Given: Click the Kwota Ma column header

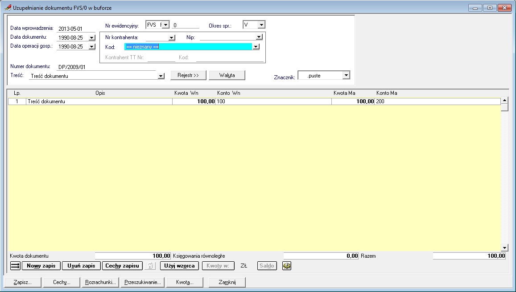Looking at the screenshot, I should coord(344,93).
